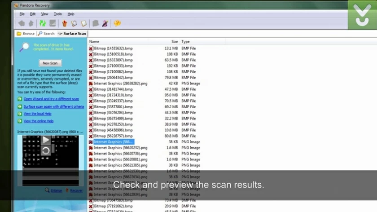The width and height of the screenshot is (377, 212).
Task: Select highlighted Internet Graphics (566... row
Action: click(114, 142)
